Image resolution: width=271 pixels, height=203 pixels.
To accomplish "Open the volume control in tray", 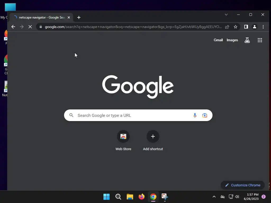I will point(237,197).
